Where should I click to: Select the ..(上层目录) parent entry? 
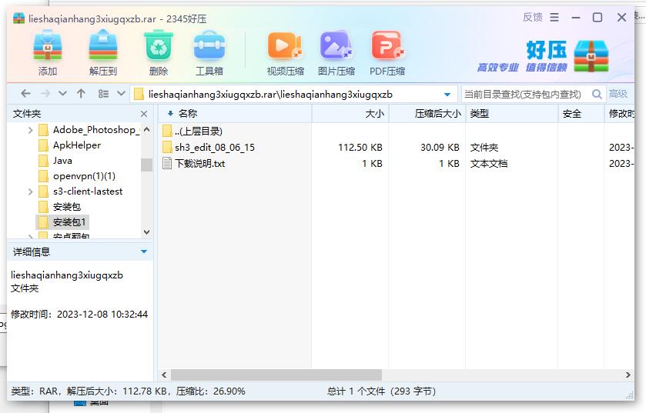[x=198, y=132]
